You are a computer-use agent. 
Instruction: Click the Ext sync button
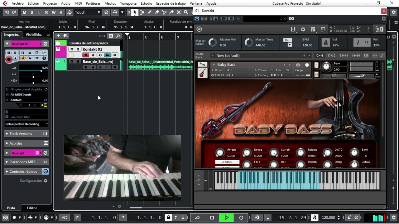point(287,40)
